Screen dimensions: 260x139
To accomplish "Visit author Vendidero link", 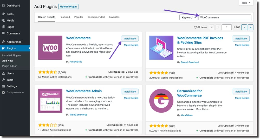I will 186,115.
